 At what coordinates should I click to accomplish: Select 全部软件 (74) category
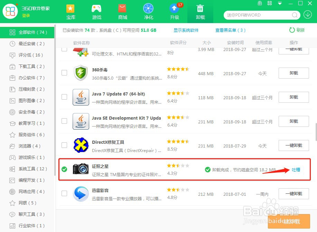(27, 32)
